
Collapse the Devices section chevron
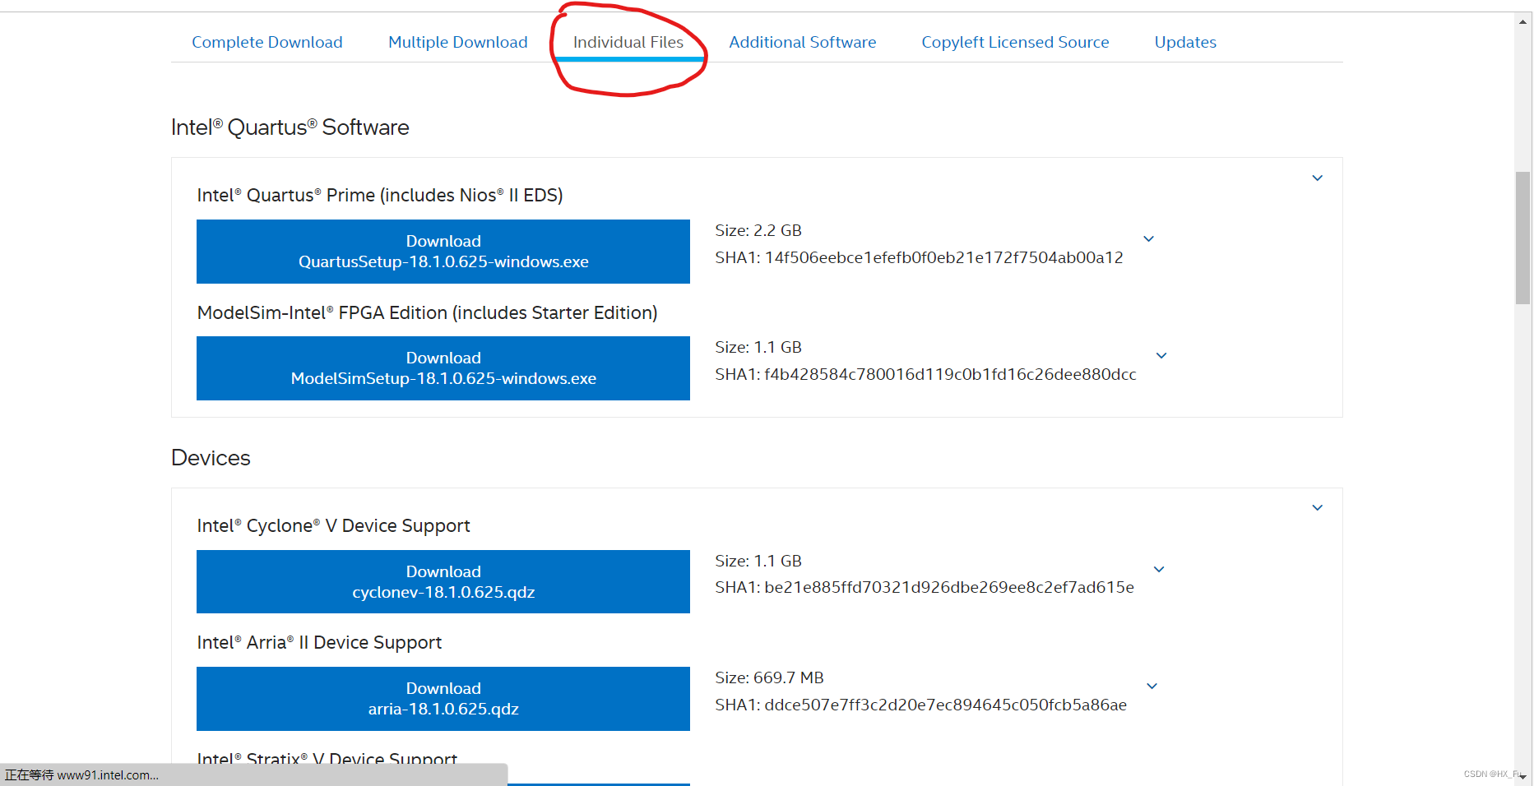pos(1318,508)
